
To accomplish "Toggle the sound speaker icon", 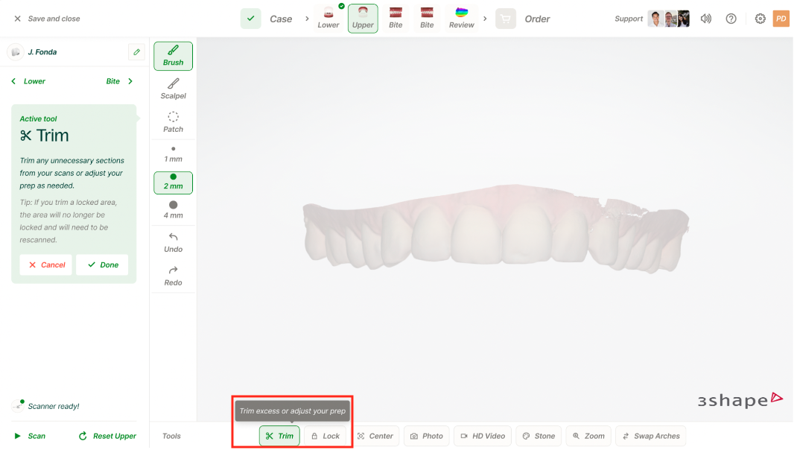I will [x=706, y=19].
